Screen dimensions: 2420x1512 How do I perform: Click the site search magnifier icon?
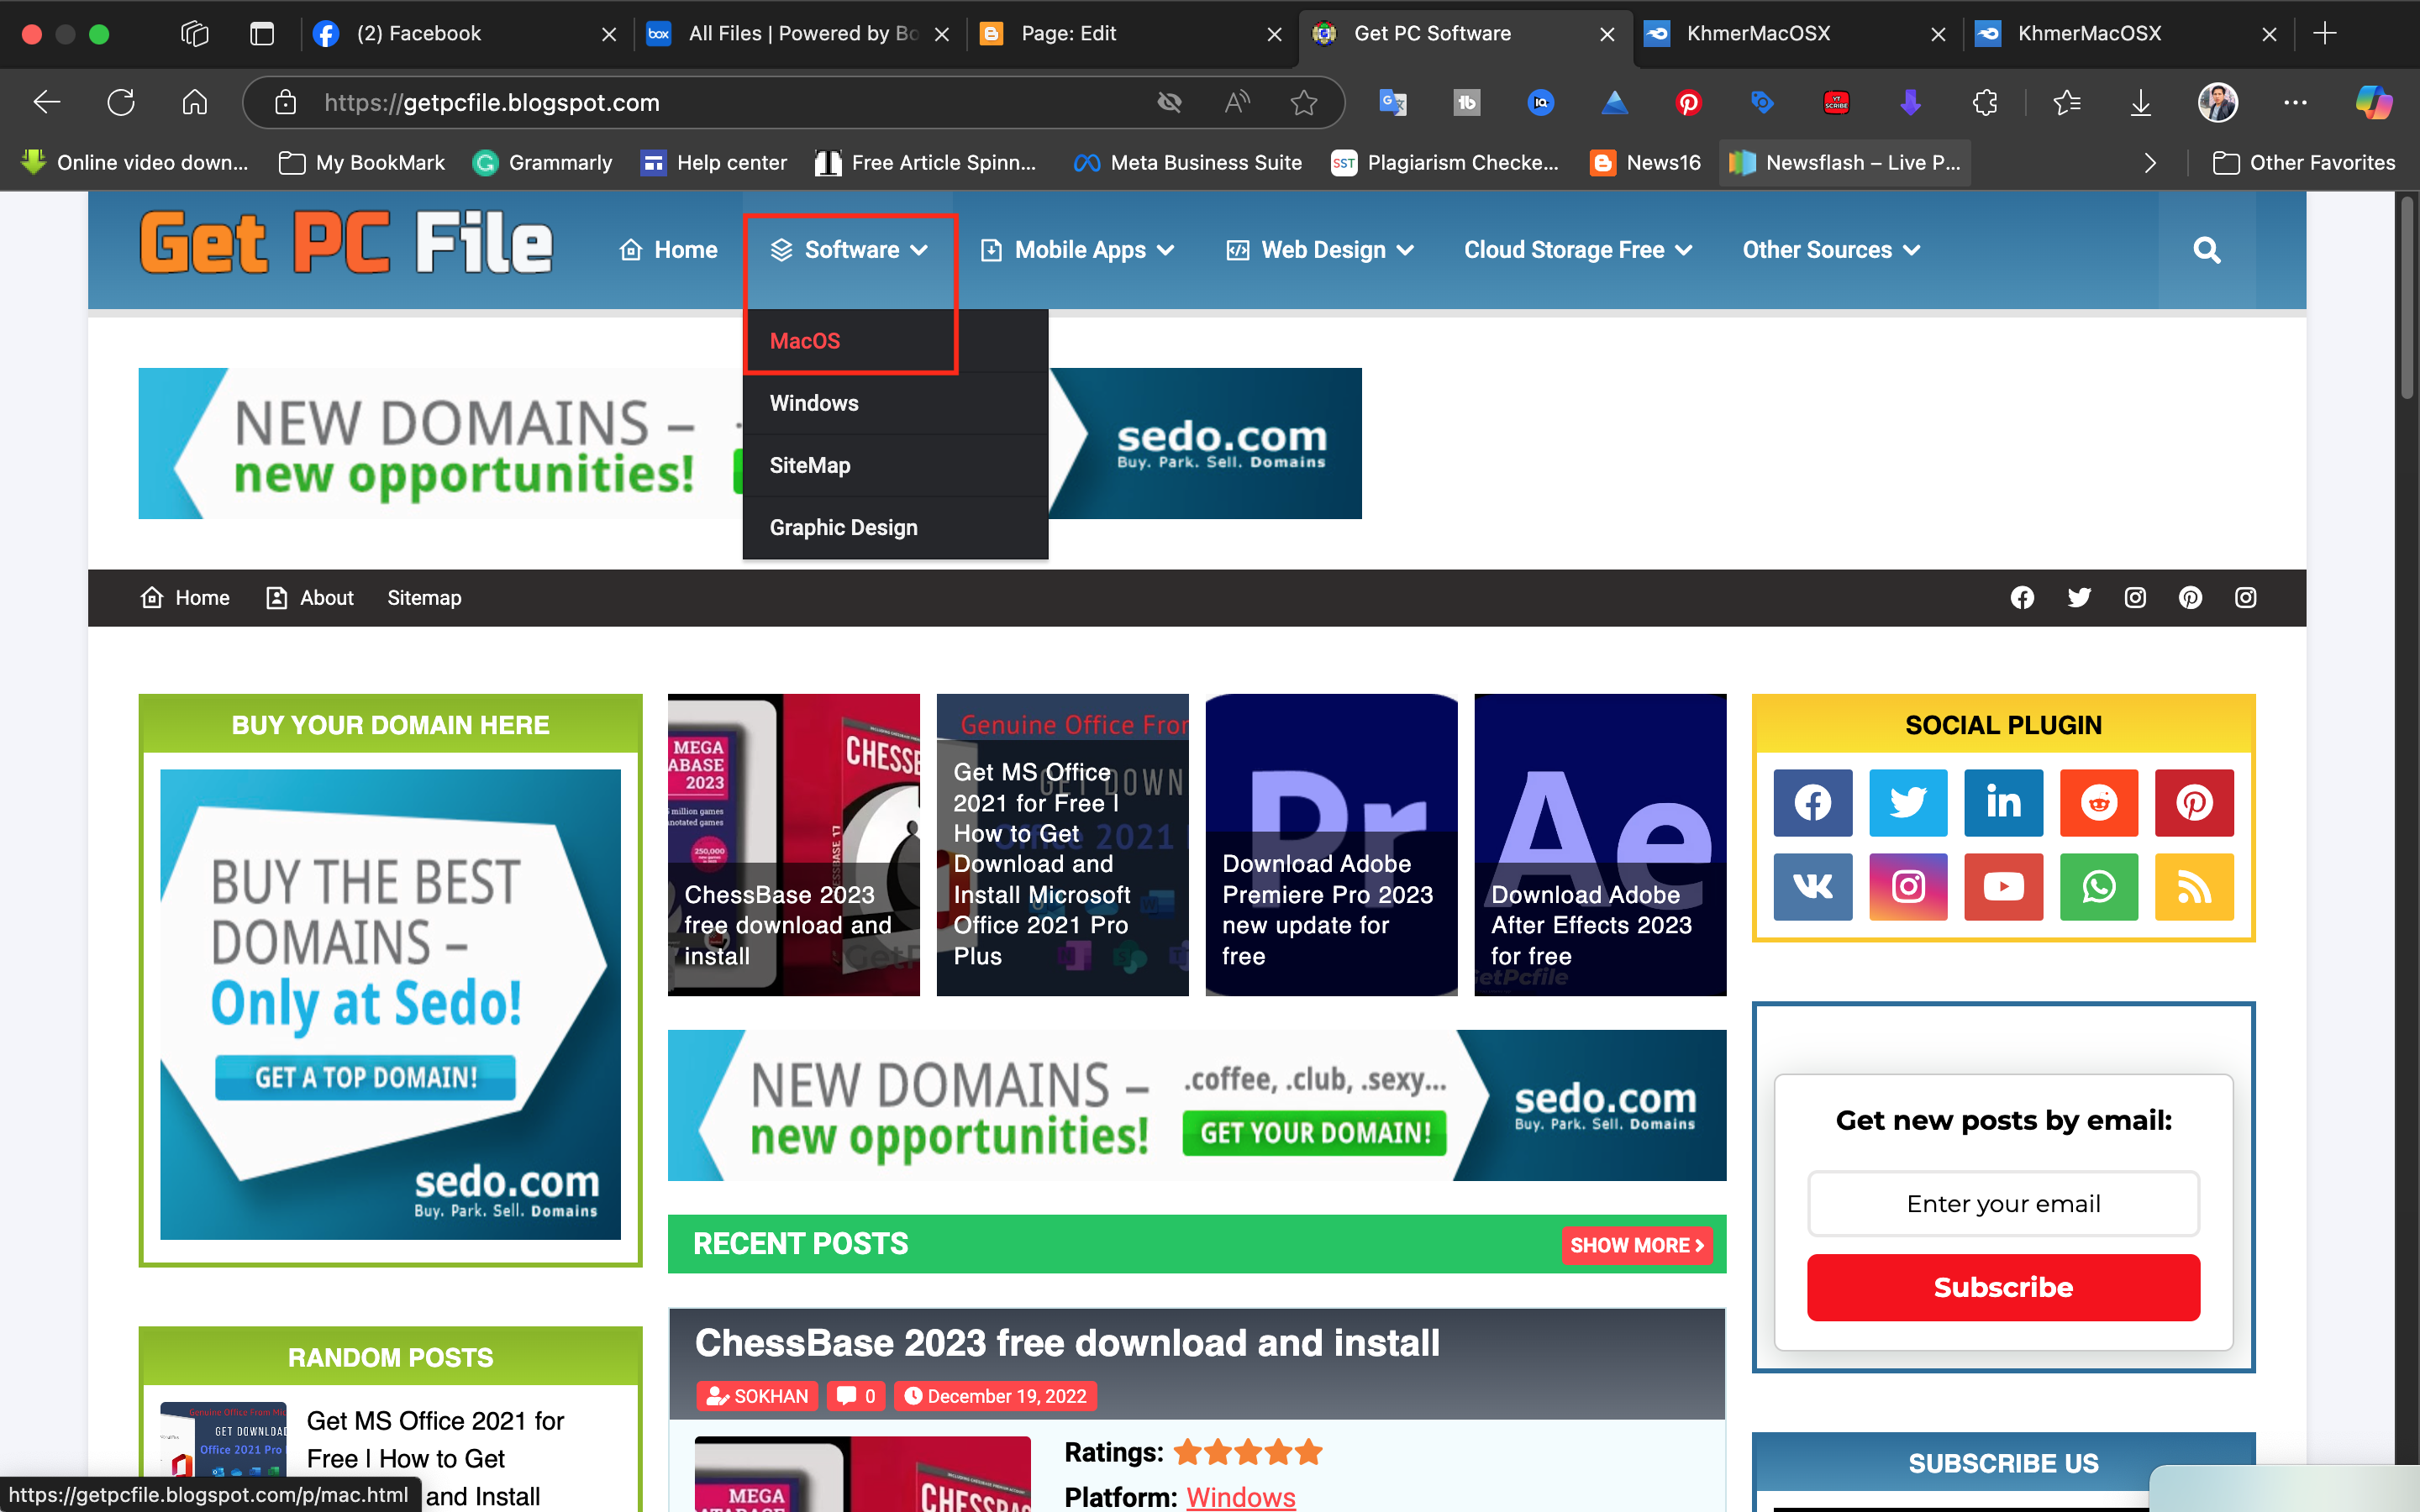click(x=2206, y=250)
